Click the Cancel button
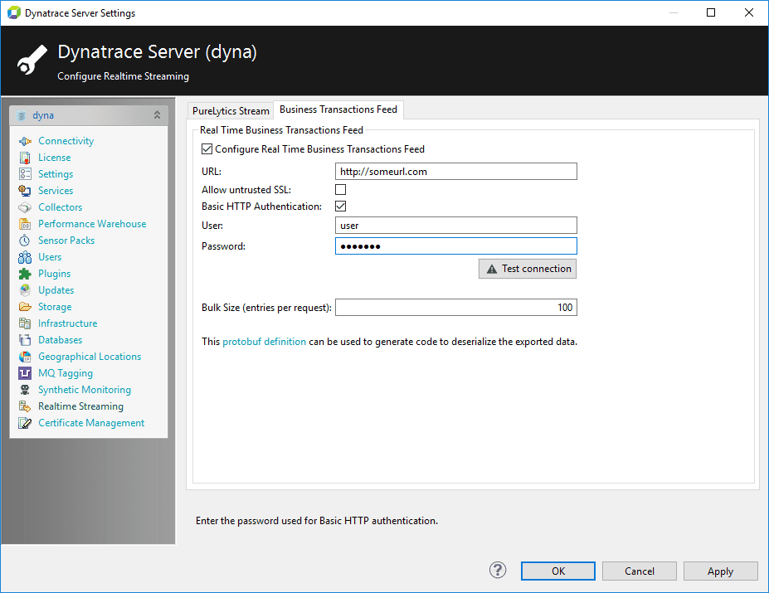Image resolution: width=769 pixels, height=593 pixels. point(640,571)
